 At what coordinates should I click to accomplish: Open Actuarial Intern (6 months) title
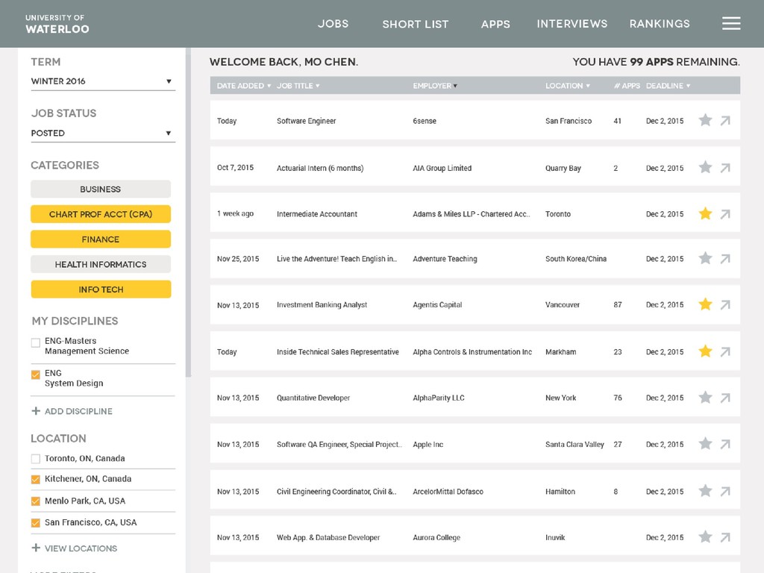coord(320,168)
